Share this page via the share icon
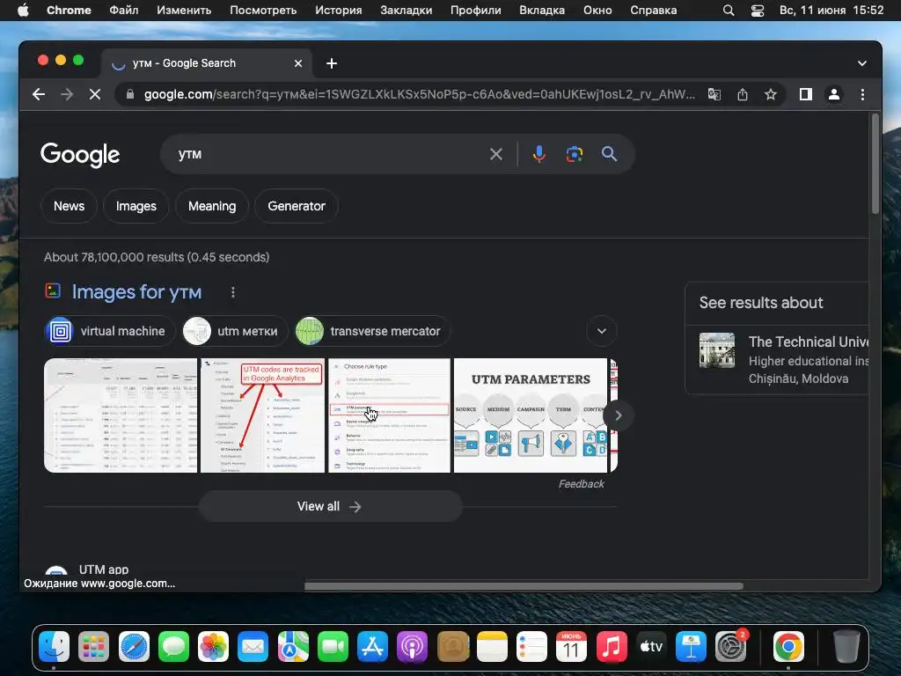The image size is (901, 676). pyautogui.click(x=743, y=94)
